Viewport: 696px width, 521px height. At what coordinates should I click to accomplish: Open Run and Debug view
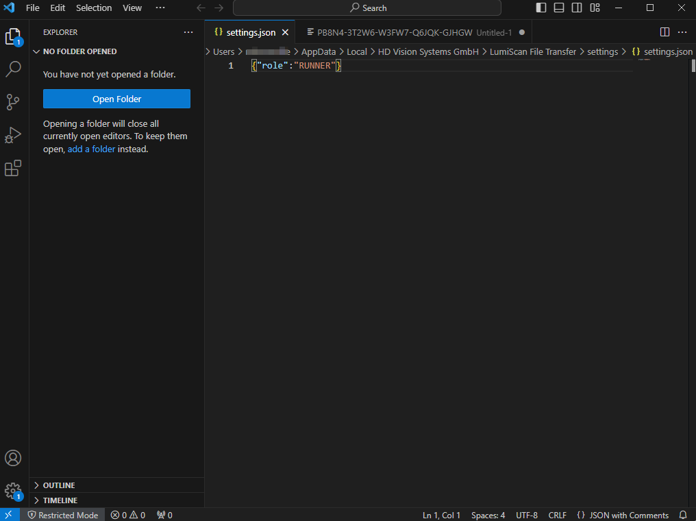13,135
